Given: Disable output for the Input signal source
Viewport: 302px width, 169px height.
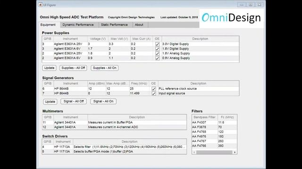Looking at the screenshot, I should tap(154, 93).
